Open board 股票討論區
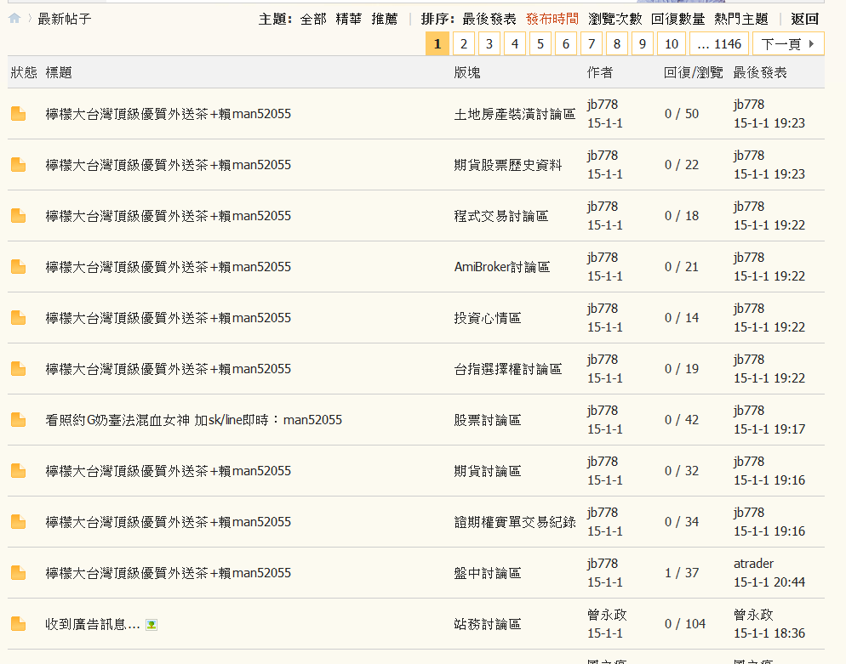Image resolution: width=846 pixels, height=664 pixels. click(x=487, y=420)
